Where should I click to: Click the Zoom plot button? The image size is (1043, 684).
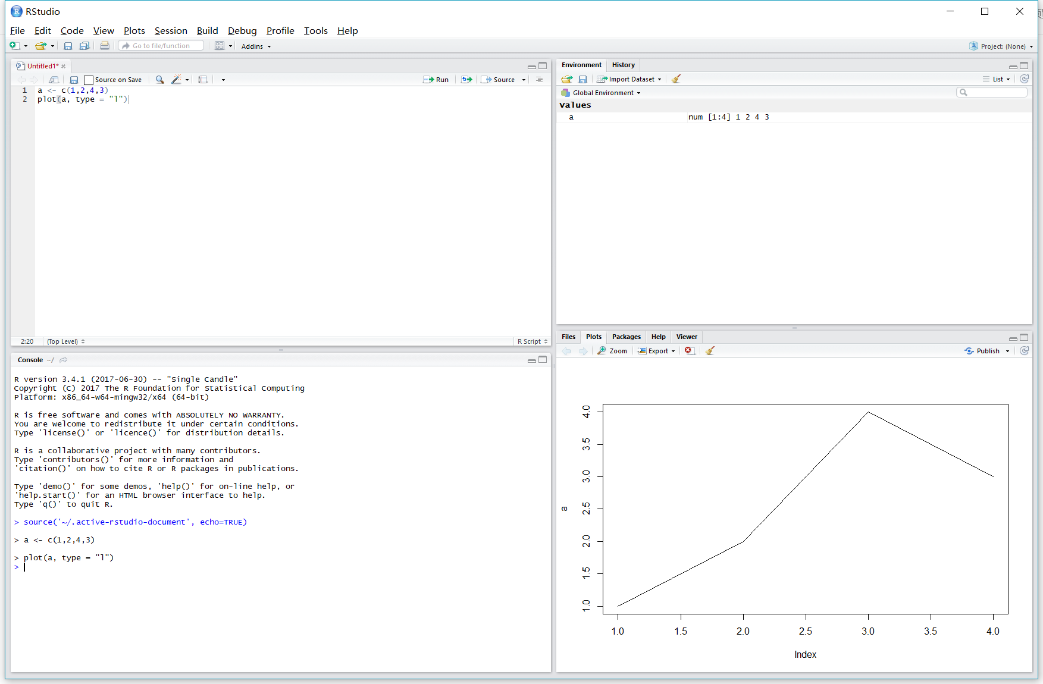(613, 351)
